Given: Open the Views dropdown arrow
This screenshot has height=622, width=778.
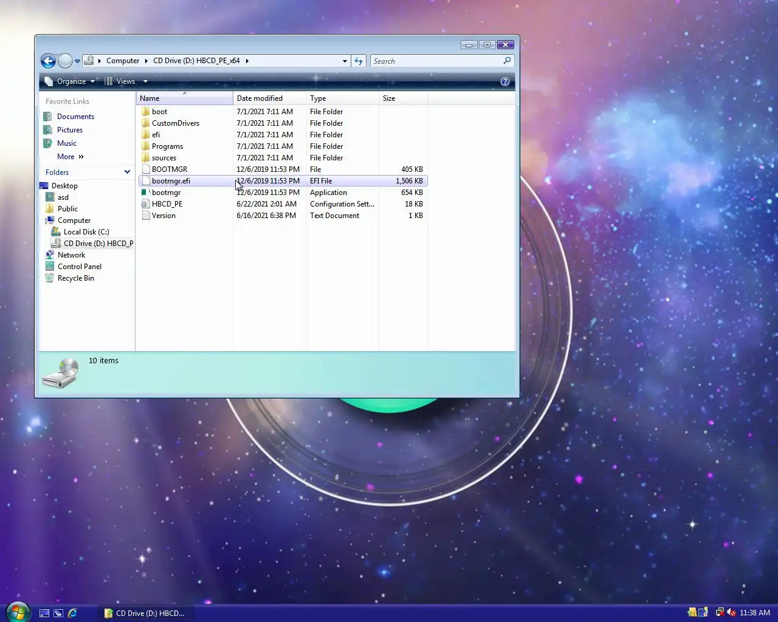Looking at the screenshot, I should coord(145,81).
